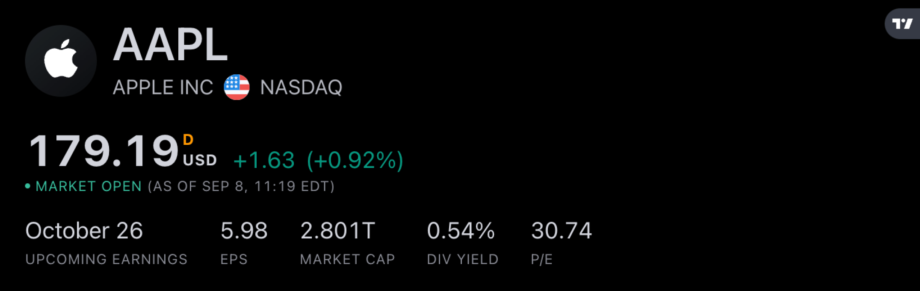The width and height of the screenshot is (920, 291).
Task: Click the US flag icon
Action: click(237, 87)
